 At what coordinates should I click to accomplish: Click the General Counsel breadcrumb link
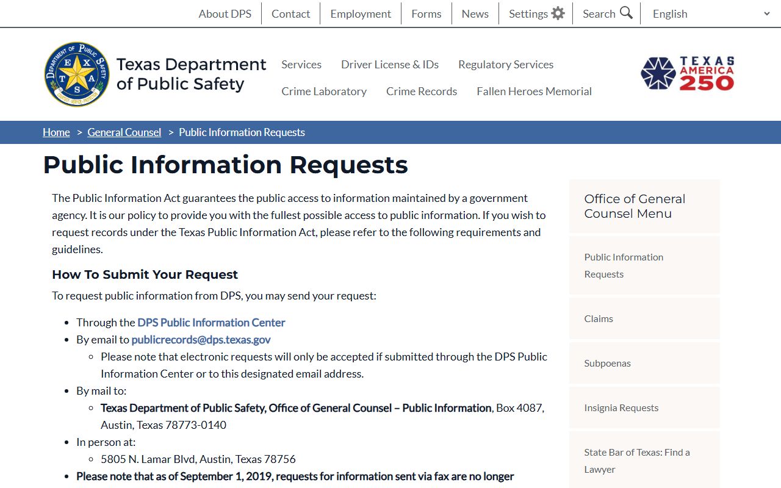[x=124, y=132]
